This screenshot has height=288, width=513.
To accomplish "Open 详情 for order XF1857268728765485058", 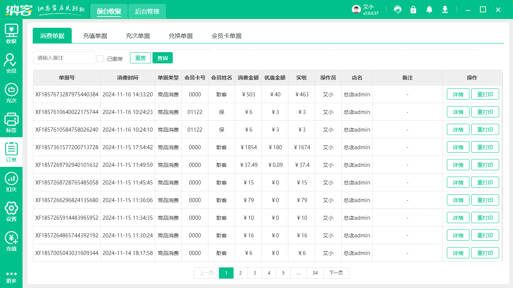I will pyautogui.click(x=458, y=183).
